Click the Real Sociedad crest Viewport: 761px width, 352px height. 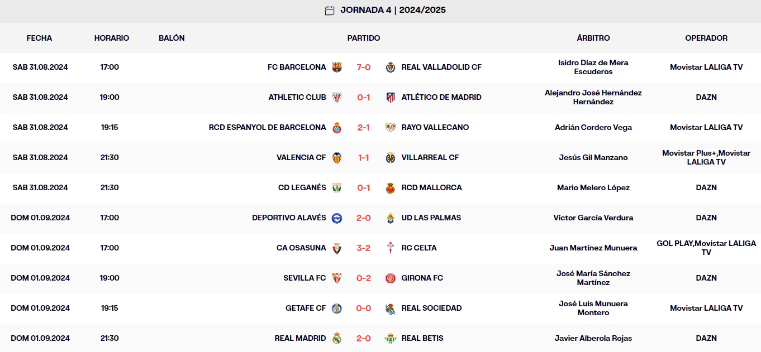click(392, 308)
